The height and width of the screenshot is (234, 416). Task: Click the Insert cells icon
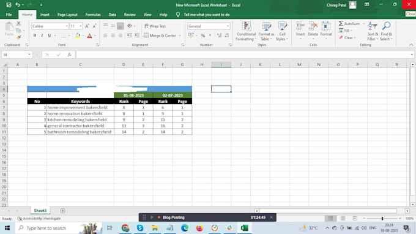click(300, 26)
